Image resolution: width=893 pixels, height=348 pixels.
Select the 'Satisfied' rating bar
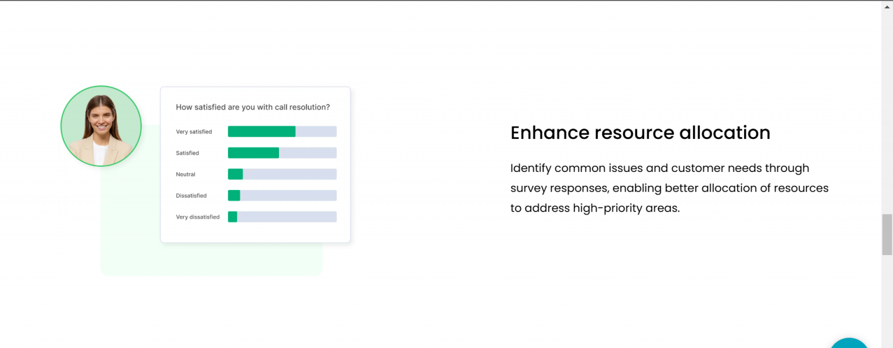click(x=282, y=153)
